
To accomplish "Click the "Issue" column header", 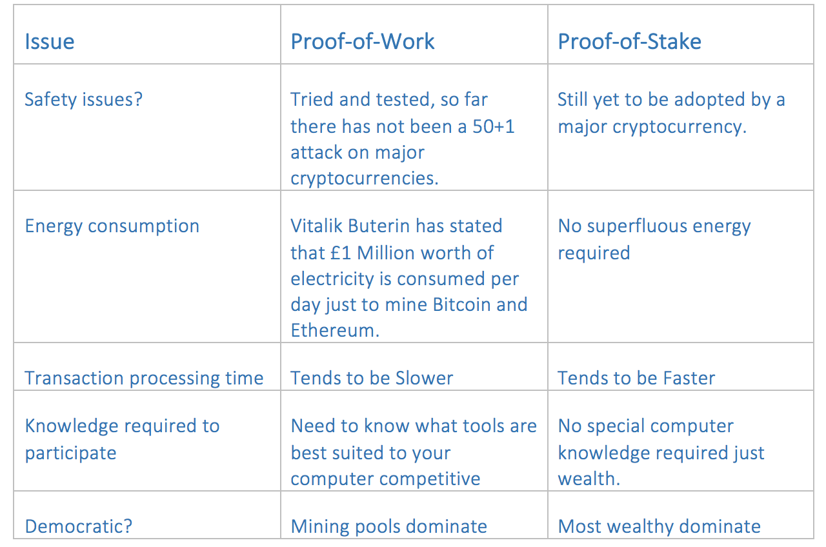I will [x=50, y=42].
